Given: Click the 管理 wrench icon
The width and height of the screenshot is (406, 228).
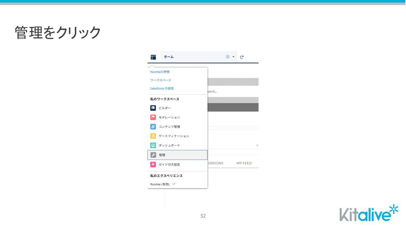Looking at the screenshot, I should [153, 155].
